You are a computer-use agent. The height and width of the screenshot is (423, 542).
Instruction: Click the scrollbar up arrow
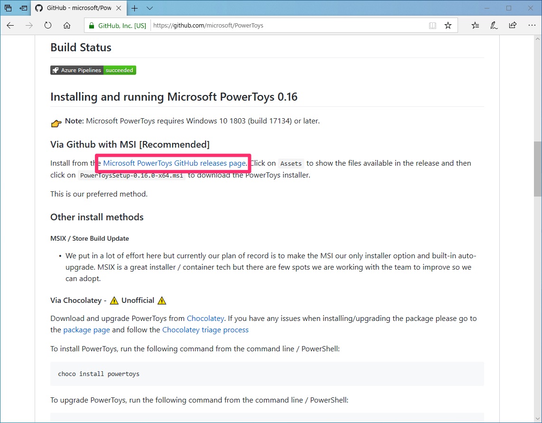coord(538,39)
